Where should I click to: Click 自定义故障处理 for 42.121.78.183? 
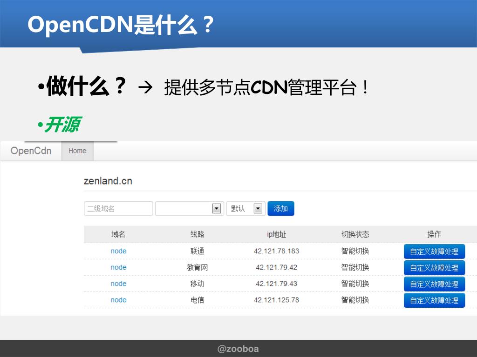pos(434,251)
